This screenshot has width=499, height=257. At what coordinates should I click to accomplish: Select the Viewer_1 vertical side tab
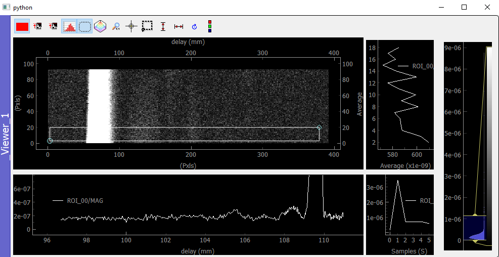6,136
